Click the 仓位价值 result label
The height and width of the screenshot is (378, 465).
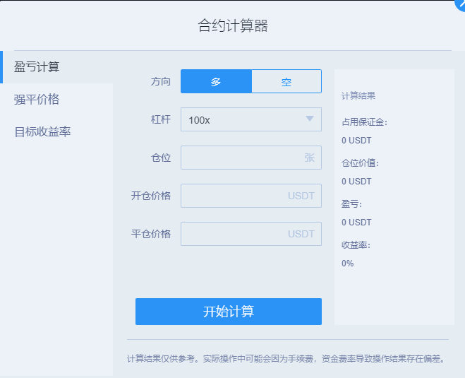[360, 163]
